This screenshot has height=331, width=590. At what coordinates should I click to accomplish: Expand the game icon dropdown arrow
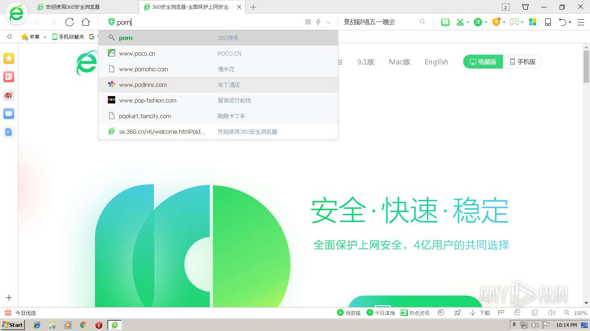tap(522, 22)
